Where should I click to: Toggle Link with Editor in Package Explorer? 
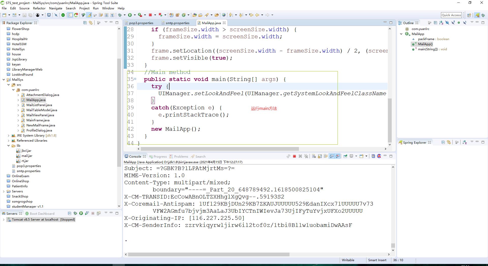pyautogui.click(x=91, y=23)
